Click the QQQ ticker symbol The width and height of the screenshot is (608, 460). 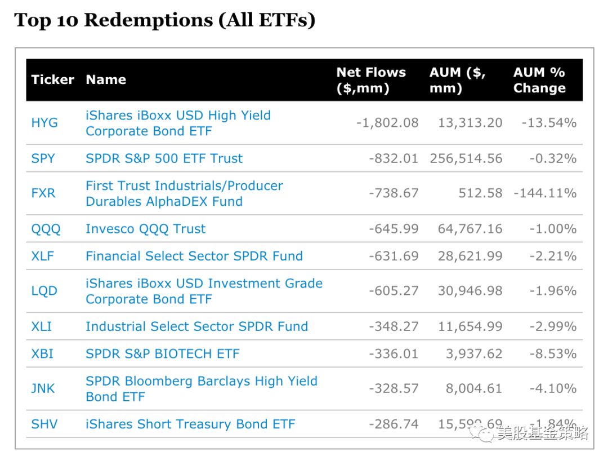(x=46, y=229)
